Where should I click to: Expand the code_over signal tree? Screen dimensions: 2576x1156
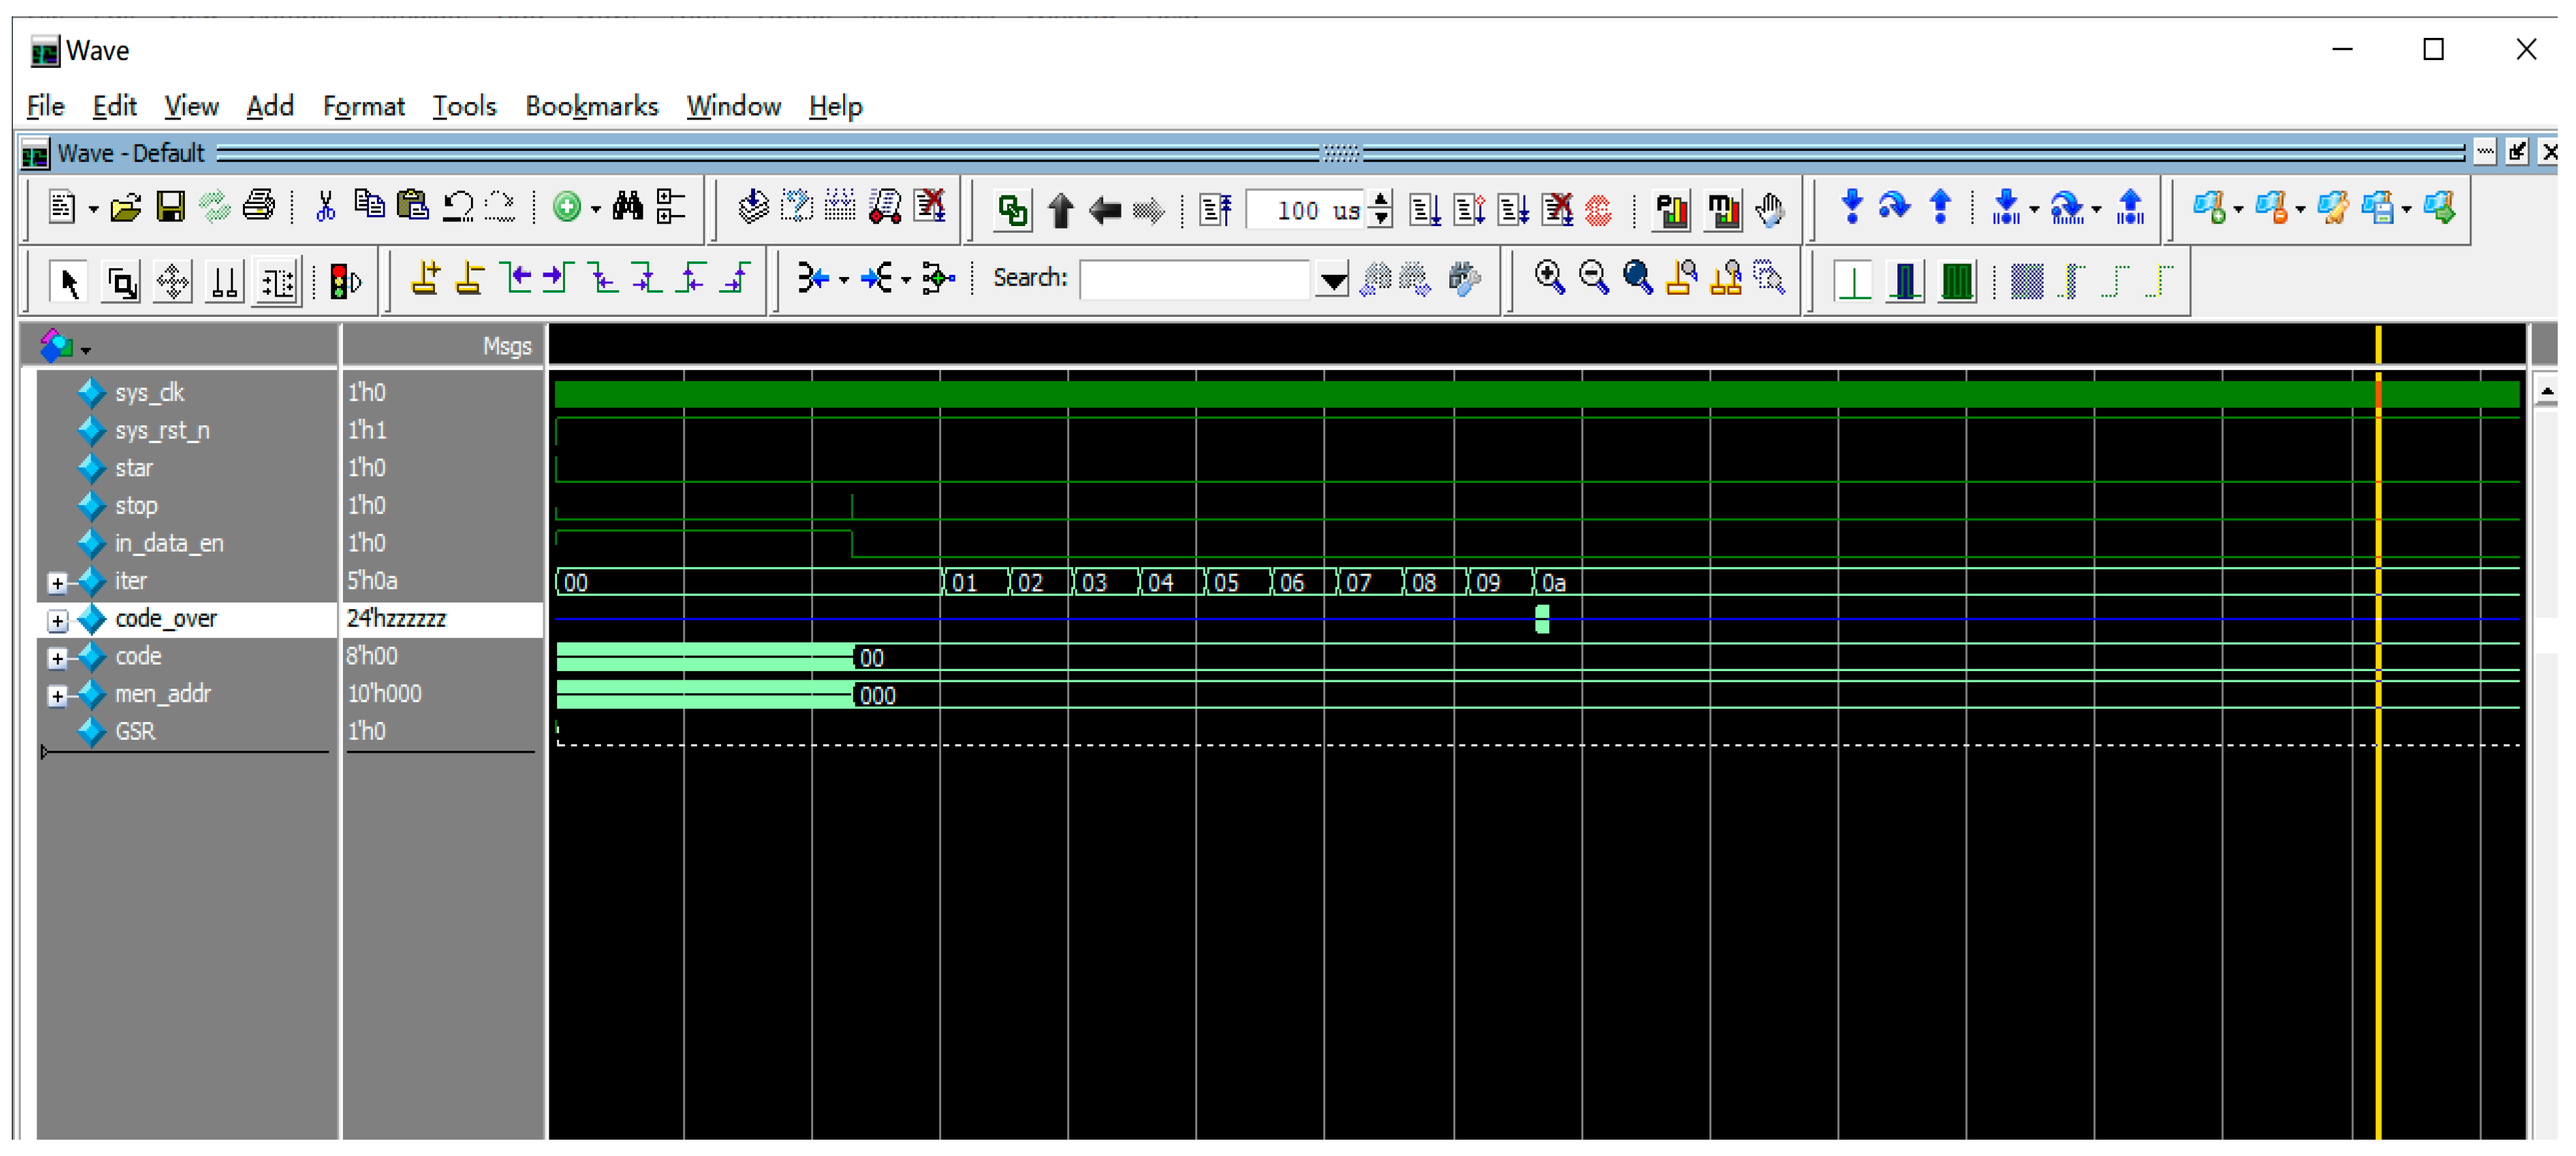point(57,621)
